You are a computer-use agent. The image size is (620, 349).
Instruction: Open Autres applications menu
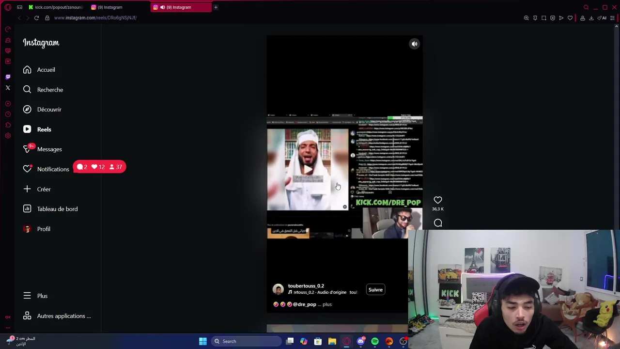(x=57, y=316)
